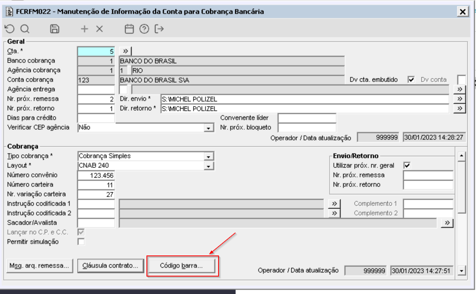Click Agência entrega code field
This screenshot has height=294, width=476.
pos(96,89)
